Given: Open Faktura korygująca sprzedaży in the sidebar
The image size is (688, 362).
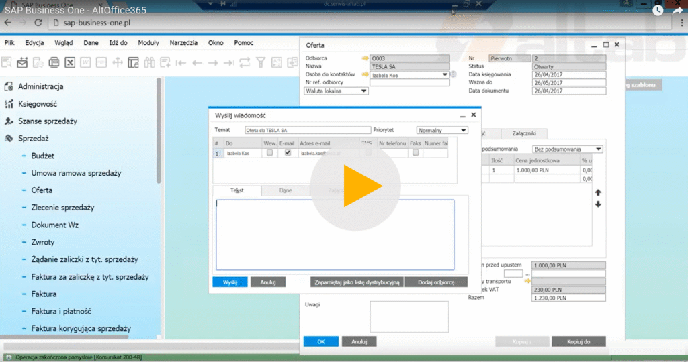Looking at the screenshot, I should pyautogui.click(x=81, y=328).
